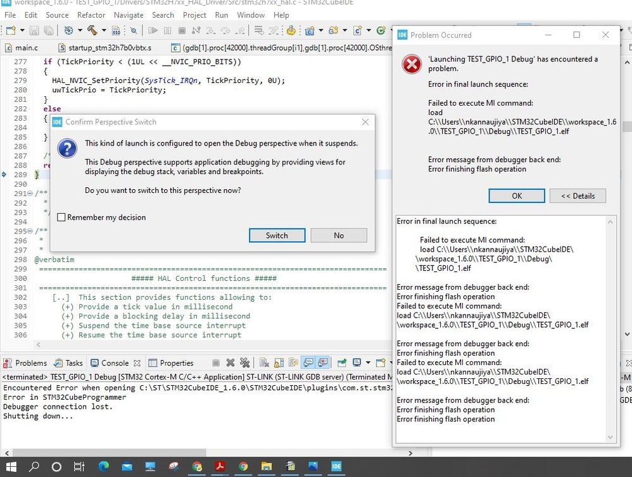Click Remove All Terminated Launches icon

(x=244, y=362)
